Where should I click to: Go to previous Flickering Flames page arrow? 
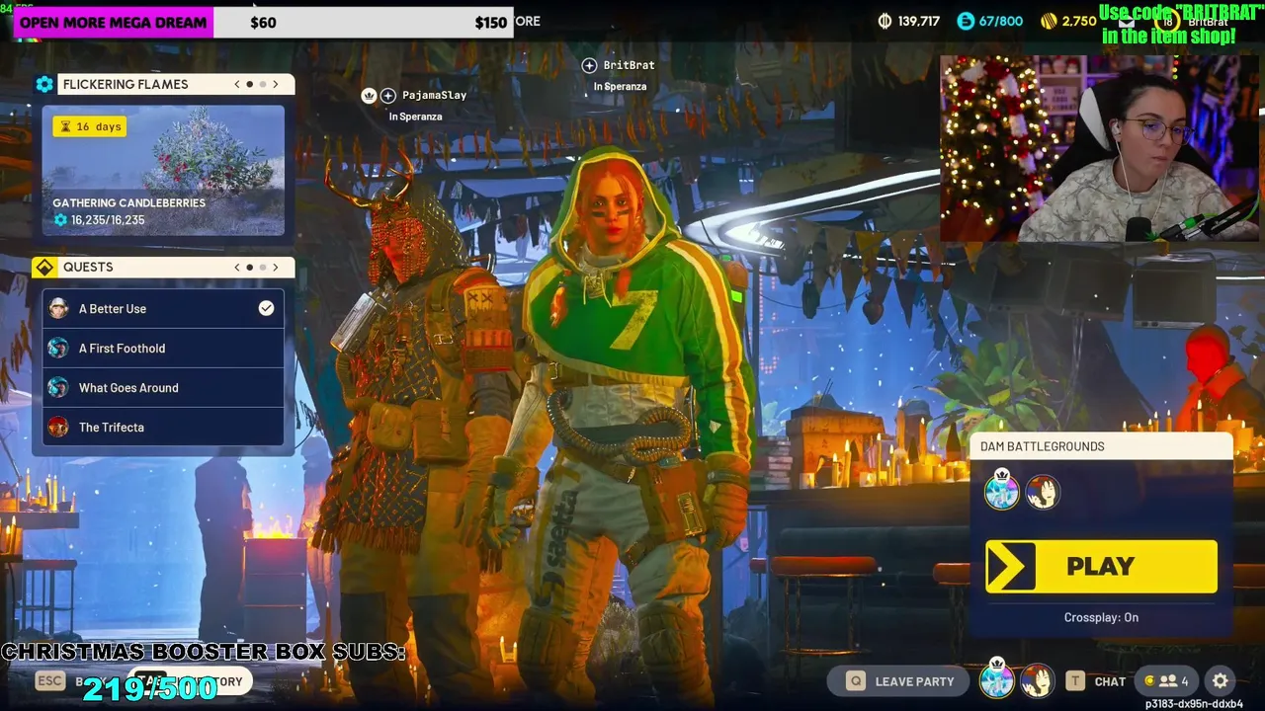tap(237, 84)
